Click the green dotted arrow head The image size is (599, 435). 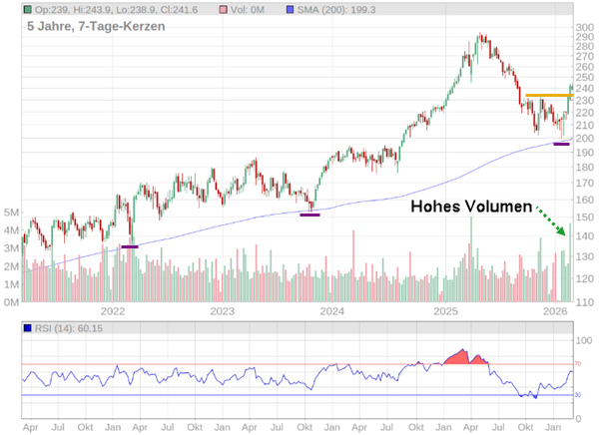pos(566,231)
